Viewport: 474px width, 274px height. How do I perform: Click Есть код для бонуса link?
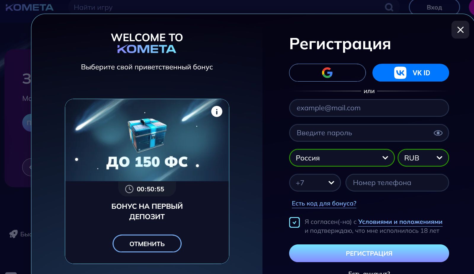click(324, 203)
